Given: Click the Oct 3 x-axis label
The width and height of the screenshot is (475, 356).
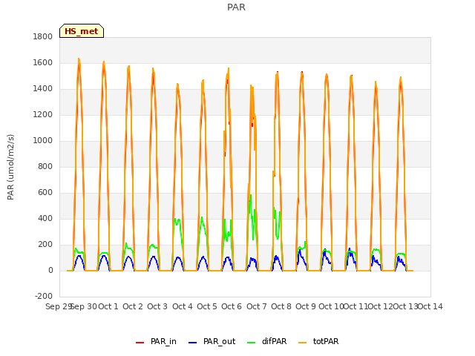Looking at the screenshot, I should [x=157, y=306].
